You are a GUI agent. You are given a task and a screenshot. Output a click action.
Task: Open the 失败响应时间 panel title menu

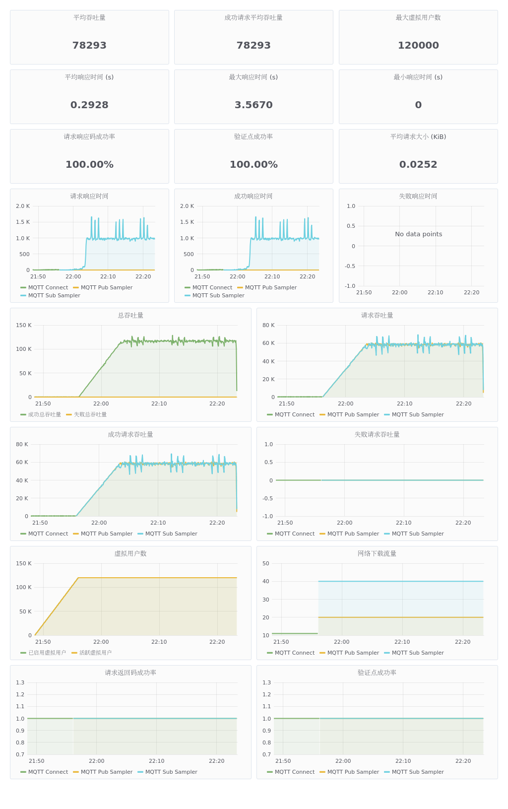418,196
